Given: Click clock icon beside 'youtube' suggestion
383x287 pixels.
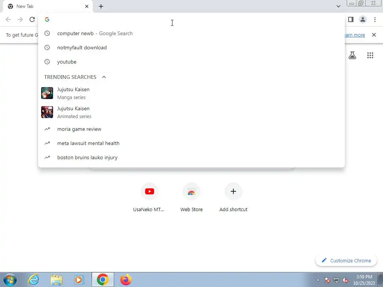Looking at the screenshot, I should [47, 62].
